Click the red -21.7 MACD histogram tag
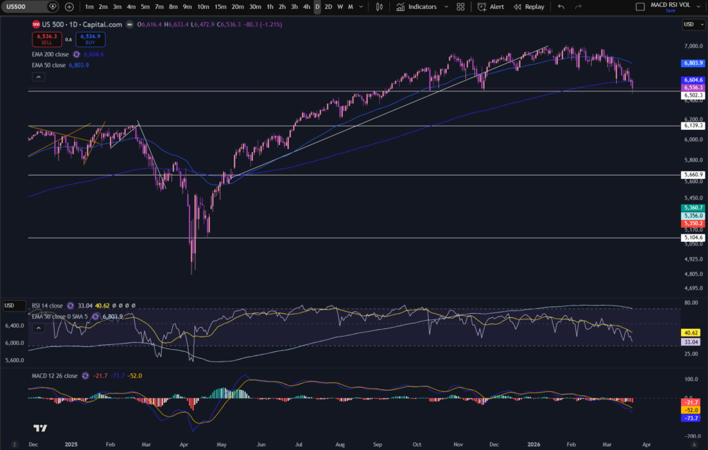Viewport: 708px width, 450px height. (x=691, y=402)
